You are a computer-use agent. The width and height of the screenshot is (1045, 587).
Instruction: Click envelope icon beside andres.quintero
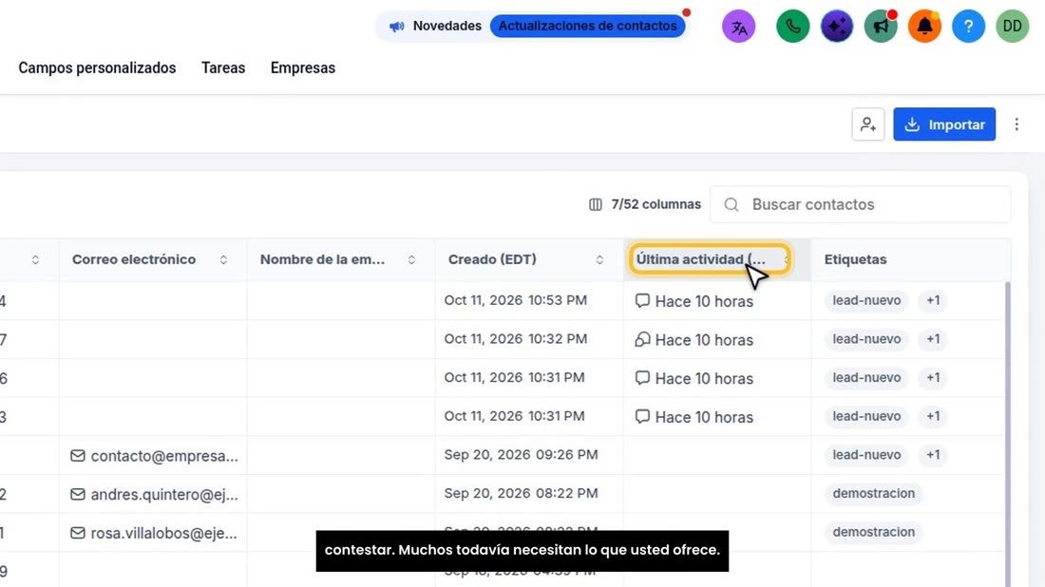click(x=78, y=494)
